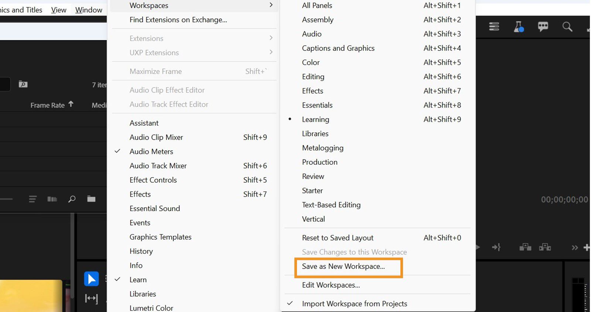
Task: Open the Window menu
Action: (x=89, y=10)
